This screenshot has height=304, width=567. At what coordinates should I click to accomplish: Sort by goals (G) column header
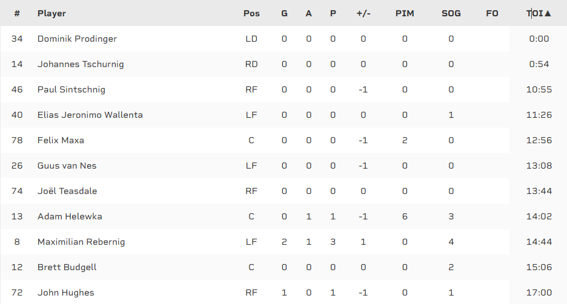click(x=284, y=13)
